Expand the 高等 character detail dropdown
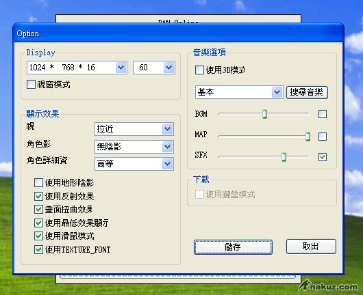363x295 pixels. (134, 164)
